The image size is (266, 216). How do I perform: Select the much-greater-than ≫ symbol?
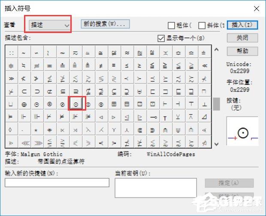pyautogui.click(x=11, y=78)
